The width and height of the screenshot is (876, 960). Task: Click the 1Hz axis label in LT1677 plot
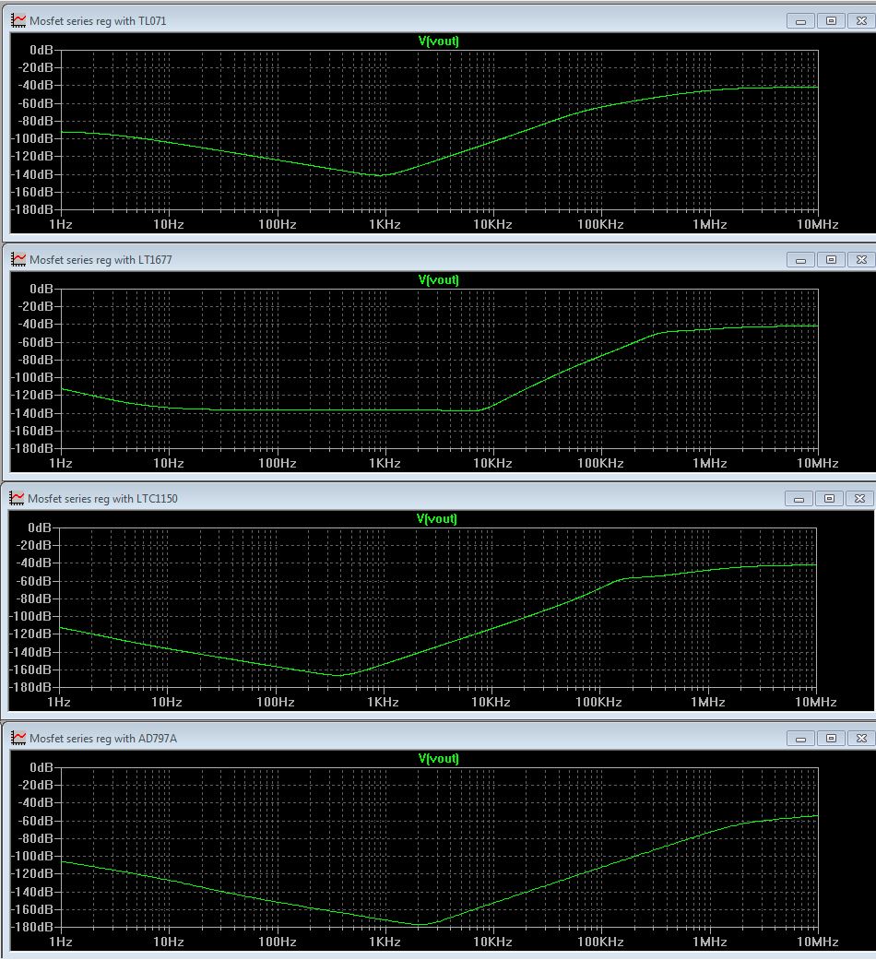pos(61,464)
